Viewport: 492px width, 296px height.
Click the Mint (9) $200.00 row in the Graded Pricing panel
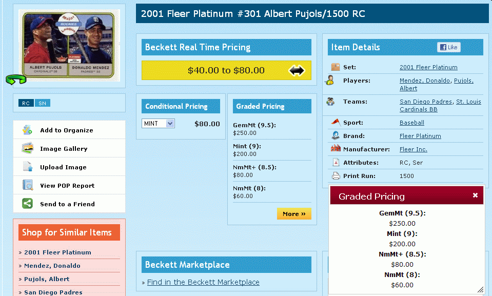(272, 150)
